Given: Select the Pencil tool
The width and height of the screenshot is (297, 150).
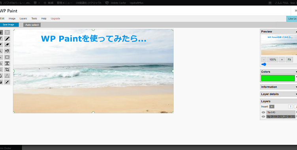Looking at the screenshot, I should 7,39.
